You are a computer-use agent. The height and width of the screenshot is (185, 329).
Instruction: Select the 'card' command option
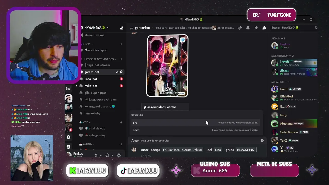195,130
